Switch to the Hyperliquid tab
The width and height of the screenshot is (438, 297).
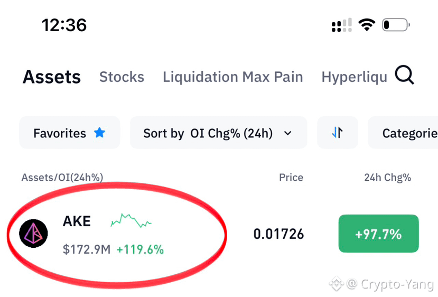tap(355, 77)
